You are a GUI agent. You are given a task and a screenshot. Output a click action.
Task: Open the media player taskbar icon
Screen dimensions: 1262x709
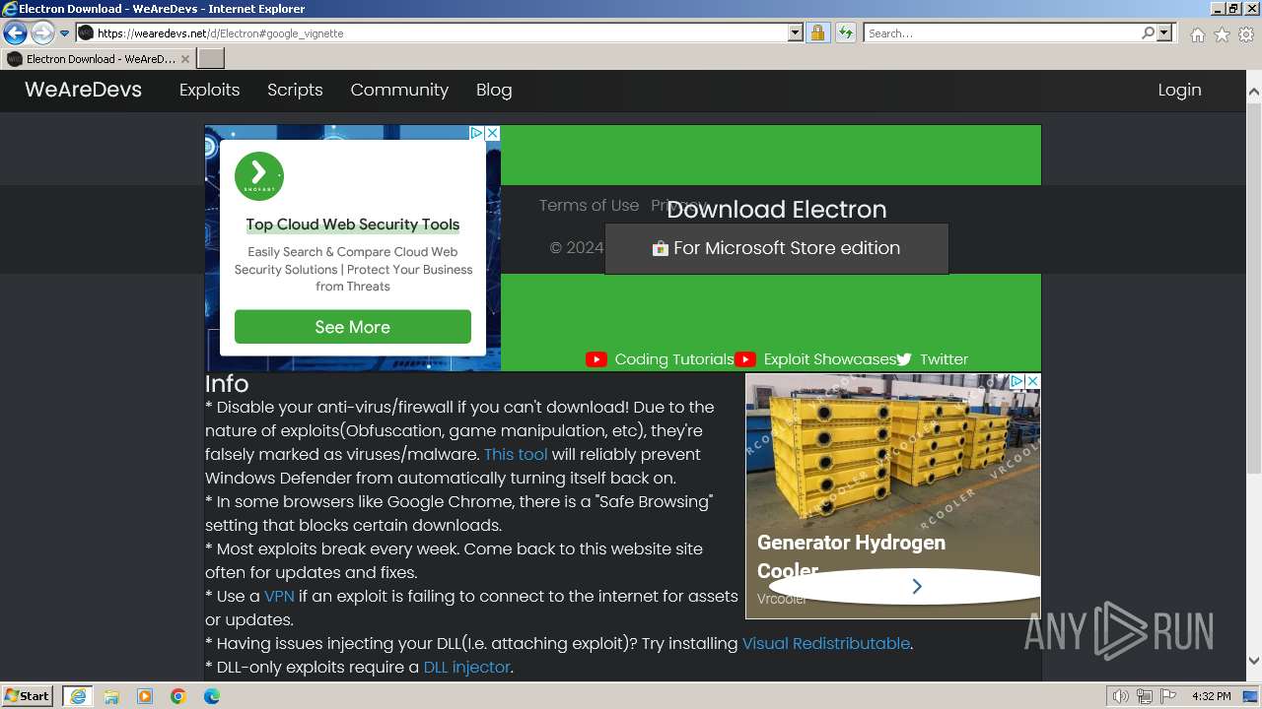tap(145, 696)
